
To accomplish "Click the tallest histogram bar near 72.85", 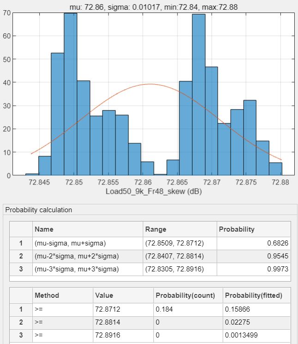I will [70, 94].
